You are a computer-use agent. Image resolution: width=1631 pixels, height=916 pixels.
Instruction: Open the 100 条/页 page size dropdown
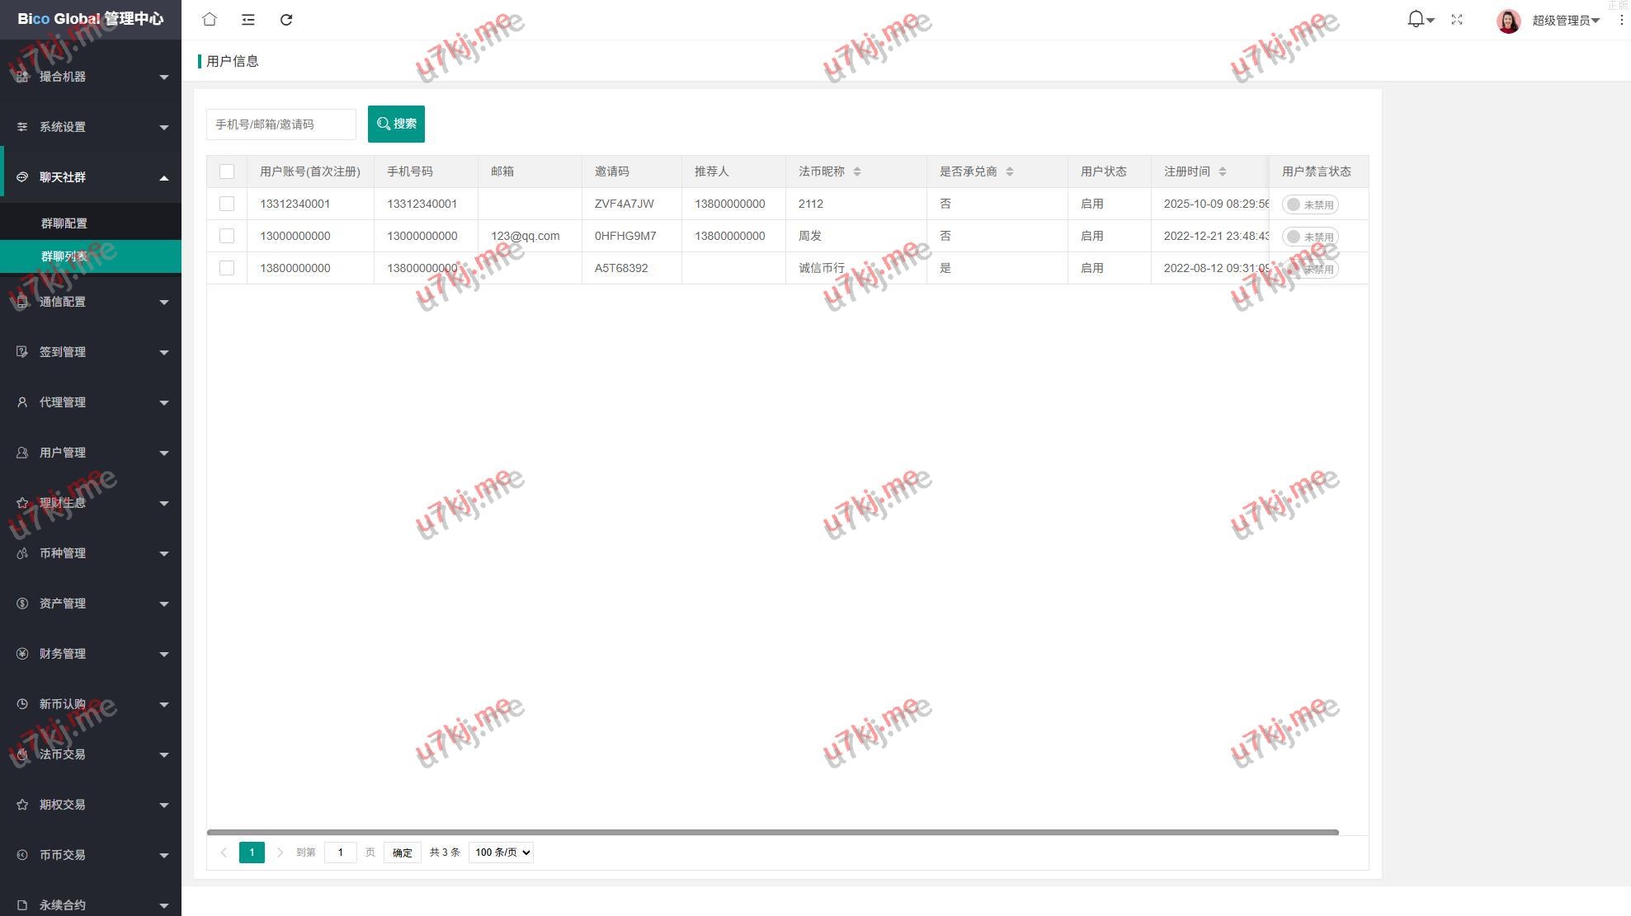click(501, 853)
